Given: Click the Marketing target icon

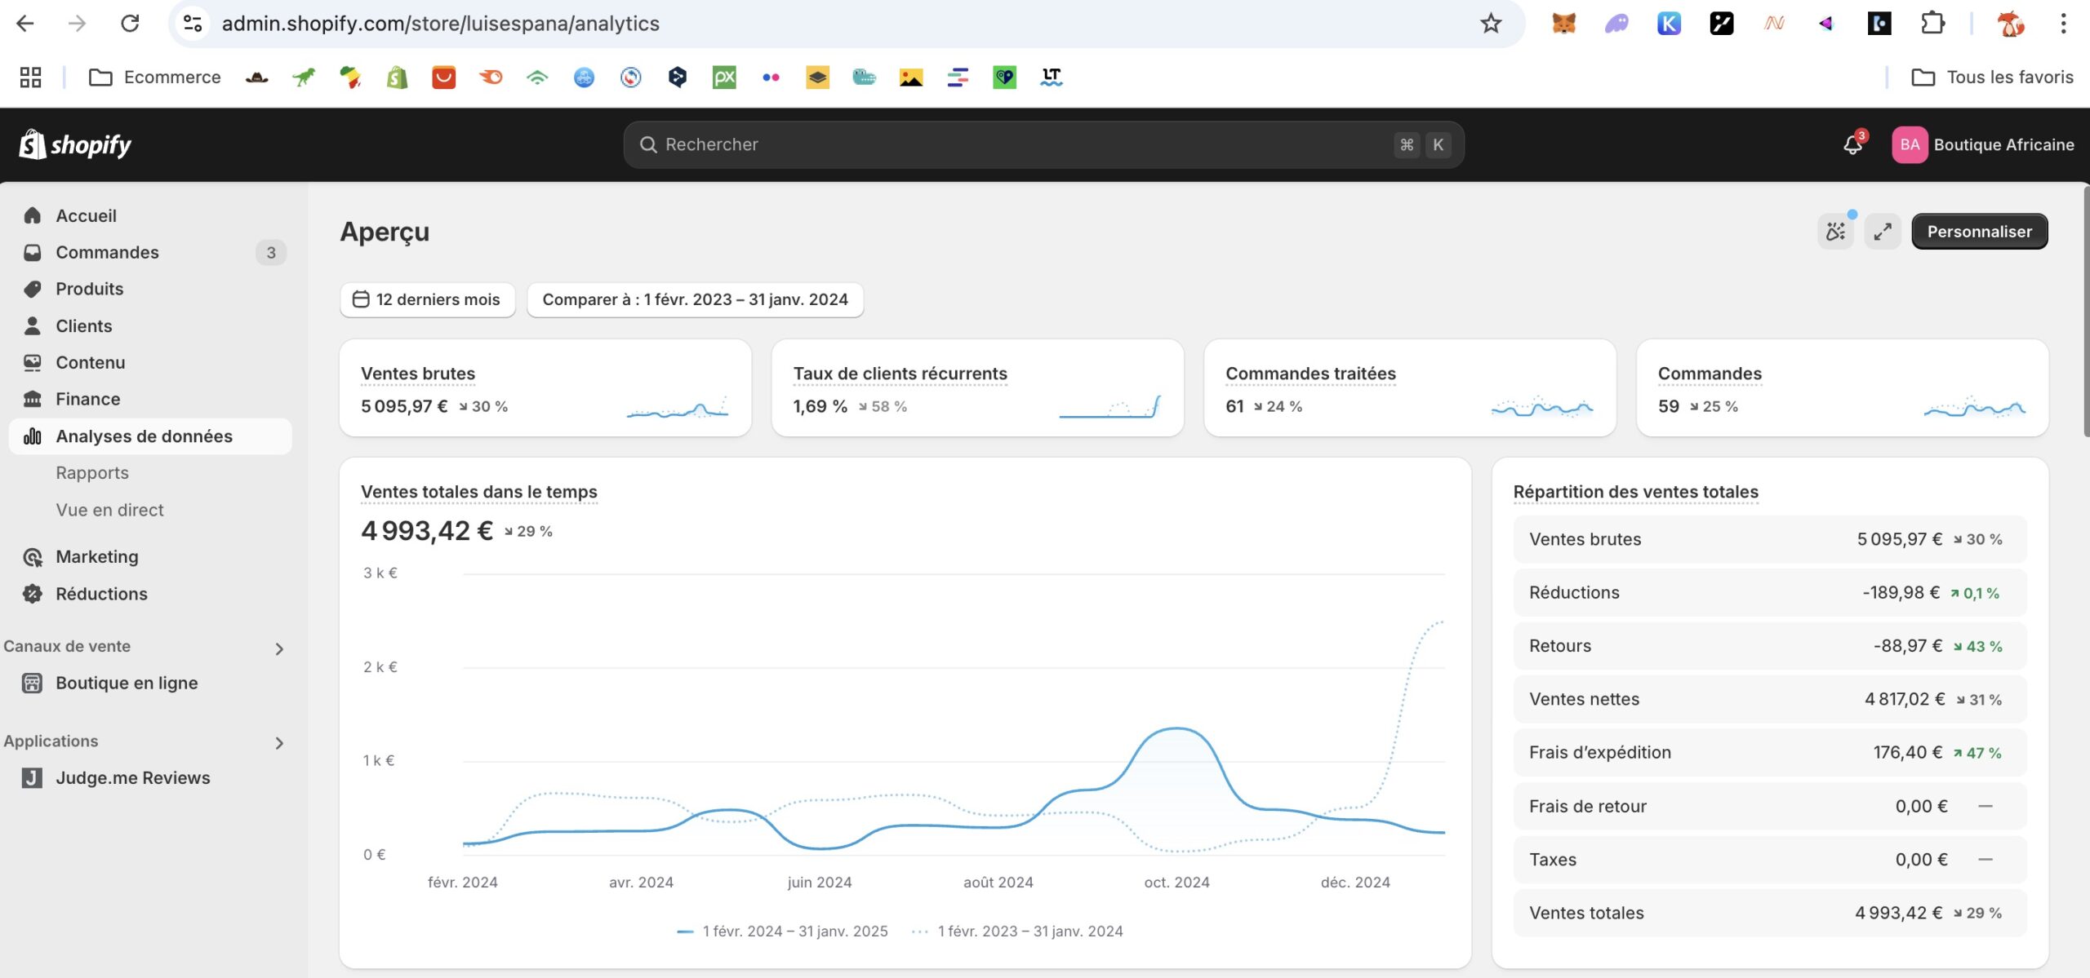Looking at the screenshot, I should (33, 557).
